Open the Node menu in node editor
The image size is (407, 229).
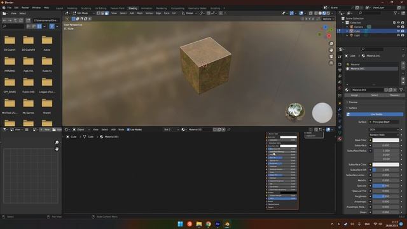tap(121, 130)
